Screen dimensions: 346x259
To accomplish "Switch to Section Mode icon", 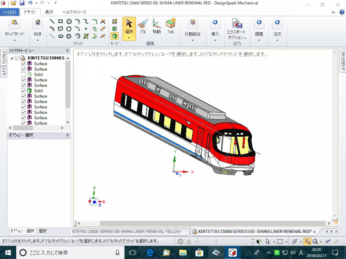I will click(115, 29).
